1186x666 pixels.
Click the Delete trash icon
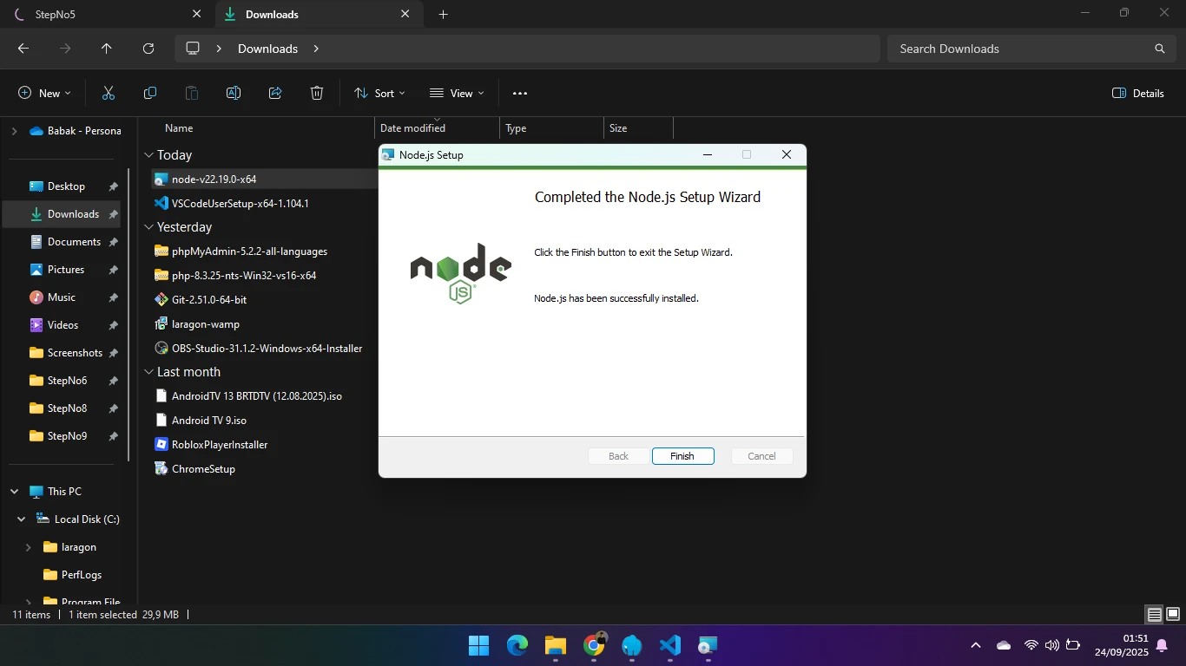317,93
